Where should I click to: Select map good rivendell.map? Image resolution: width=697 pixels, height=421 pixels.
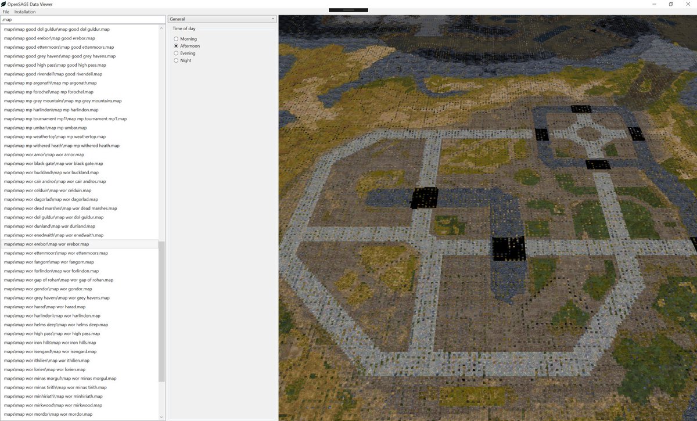coord(80,74)
